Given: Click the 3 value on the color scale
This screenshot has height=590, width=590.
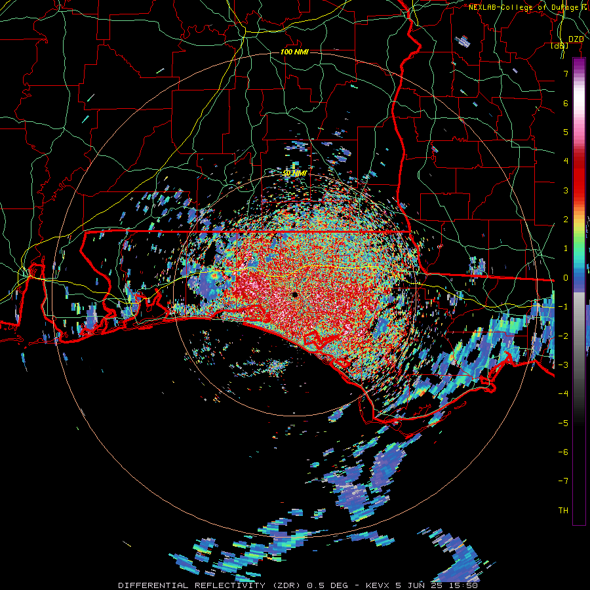Looking at the screenshot, I should pos(566,190).
